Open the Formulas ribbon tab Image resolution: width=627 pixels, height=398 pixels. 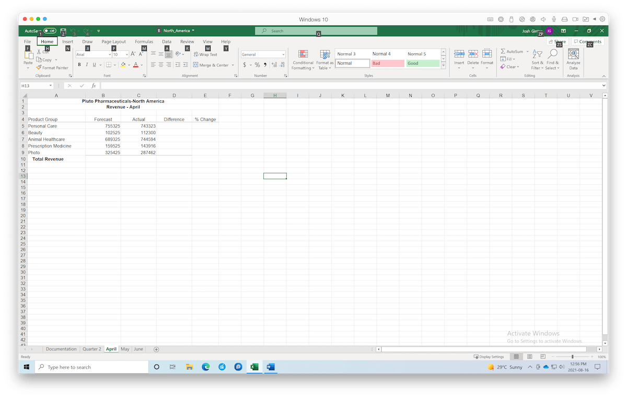coord(144,42)
